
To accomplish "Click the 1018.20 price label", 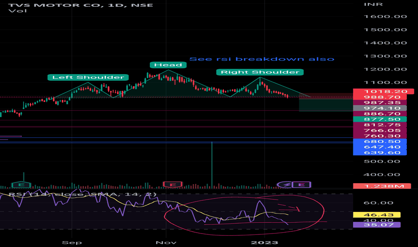I will click(383, 92).
